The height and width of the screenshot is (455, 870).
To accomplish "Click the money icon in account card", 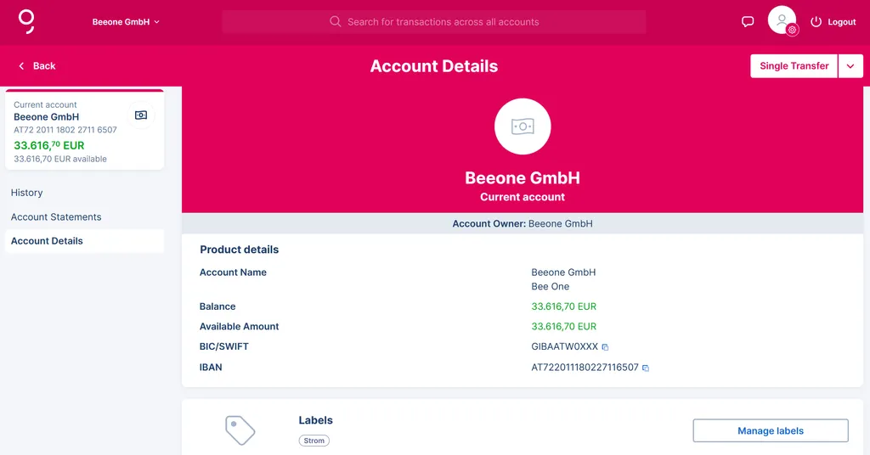I will (x=141, y=115).
